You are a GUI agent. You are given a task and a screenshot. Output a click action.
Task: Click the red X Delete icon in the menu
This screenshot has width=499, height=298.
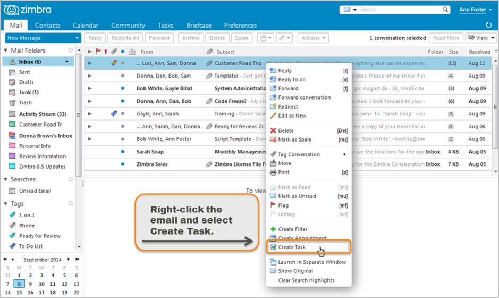pos(273,130)
